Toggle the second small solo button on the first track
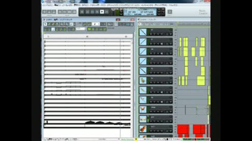The width and height of the screenshot is (252, 141). coord(154,34)
